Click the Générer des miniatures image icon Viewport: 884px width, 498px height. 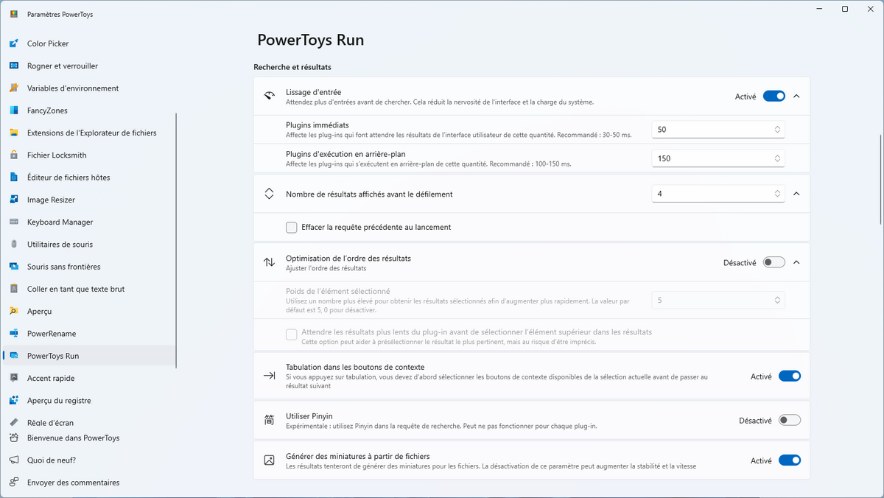pos(269,460)
